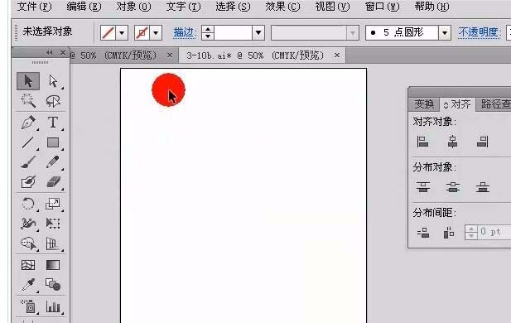511x323 pixels.
Task: Open the variable width profile dropdown
Action: tap(352, 32)
